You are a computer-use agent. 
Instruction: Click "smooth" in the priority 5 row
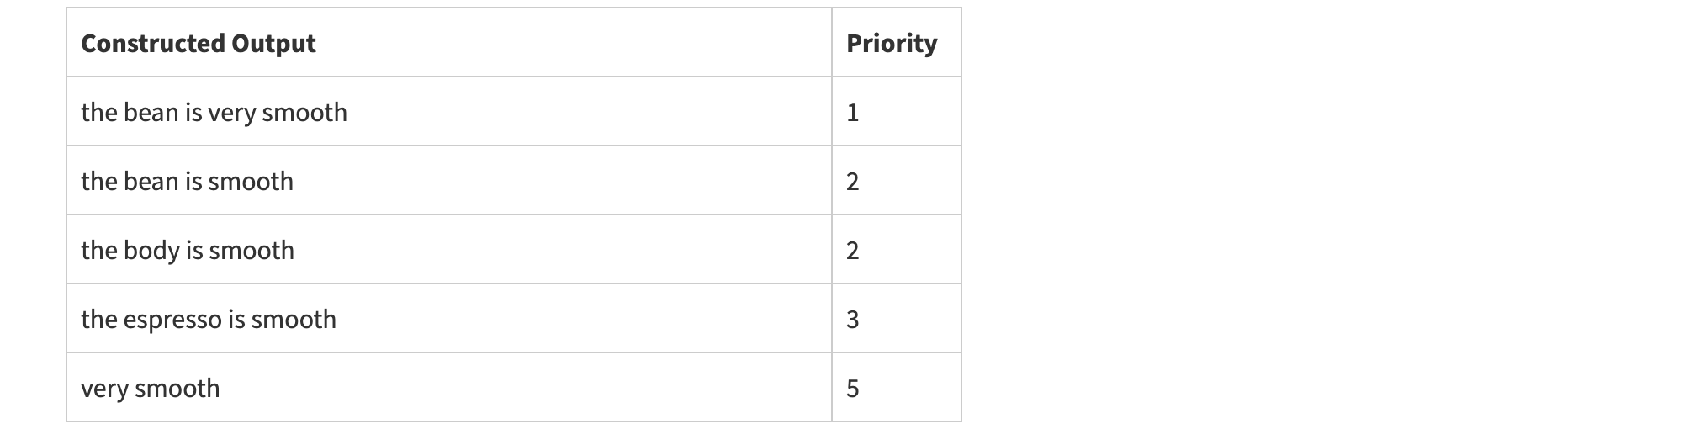(177, 389)
